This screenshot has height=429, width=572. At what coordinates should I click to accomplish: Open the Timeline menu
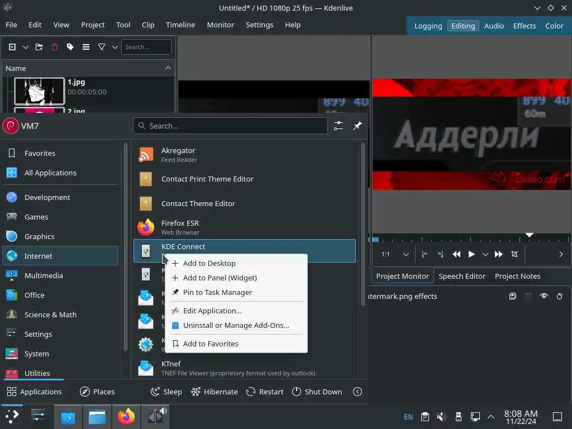point(180,25)
